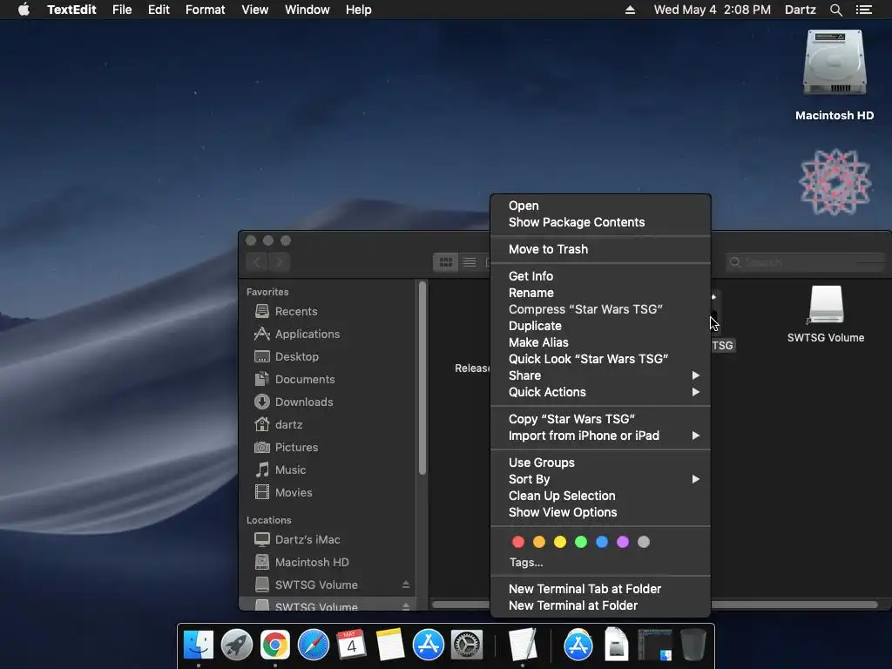The width and height of the screenshot is (892, 669).
Task: Expand the Sort By submenu
Action: 601,479
